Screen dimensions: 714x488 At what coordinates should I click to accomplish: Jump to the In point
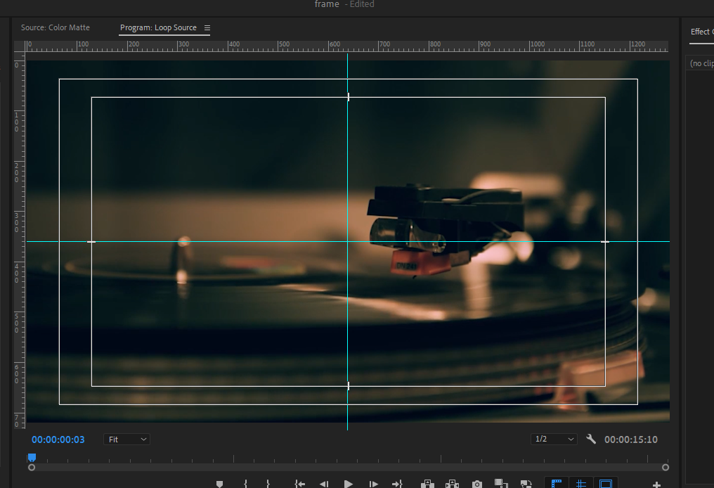click(300, 484)
